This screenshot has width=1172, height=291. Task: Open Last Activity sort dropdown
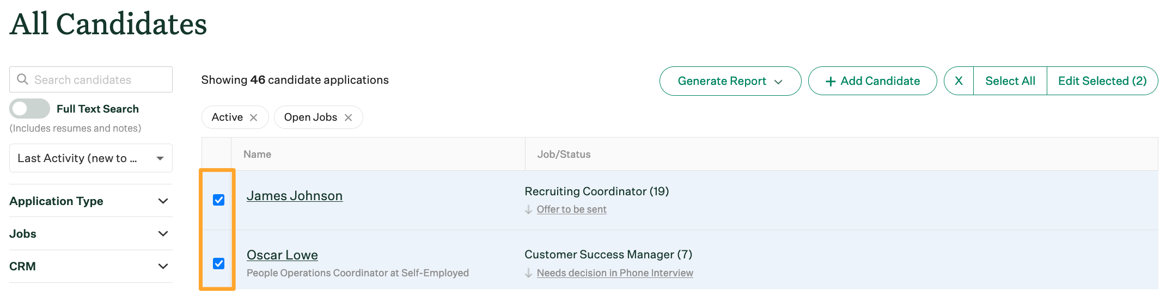[91, 158]
